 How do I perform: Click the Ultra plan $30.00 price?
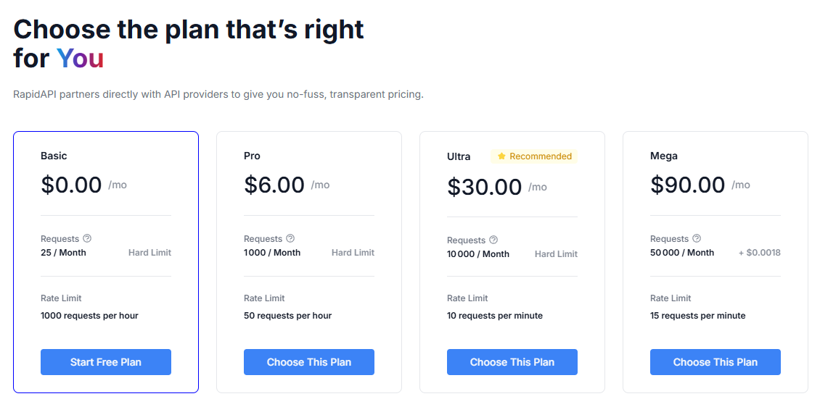[x=484, y=187]
